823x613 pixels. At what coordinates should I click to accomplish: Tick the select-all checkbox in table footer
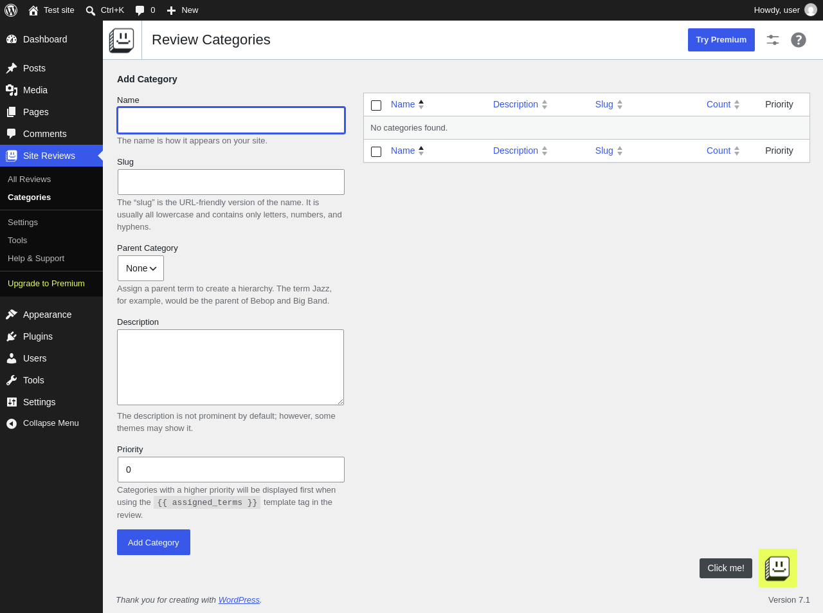(376, 152)
